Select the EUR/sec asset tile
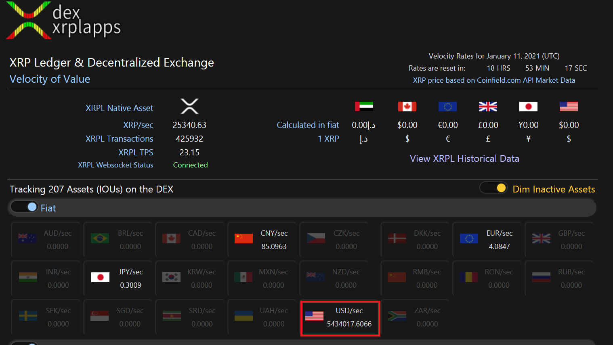 click(x=487, y=239)
